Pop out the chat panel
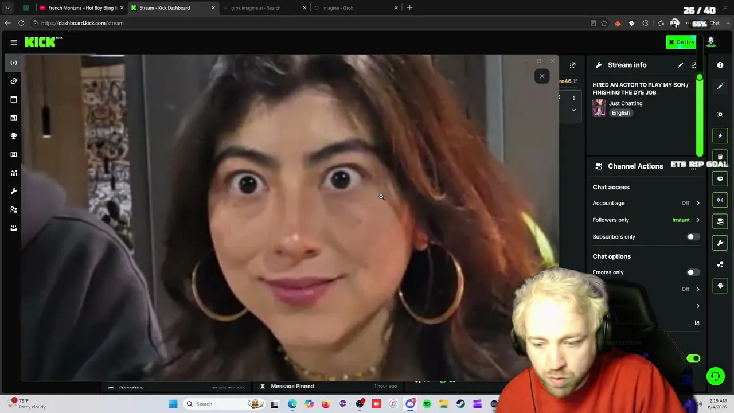The width and height of the screenshot is (734, 413). click(x=573, y=65)
